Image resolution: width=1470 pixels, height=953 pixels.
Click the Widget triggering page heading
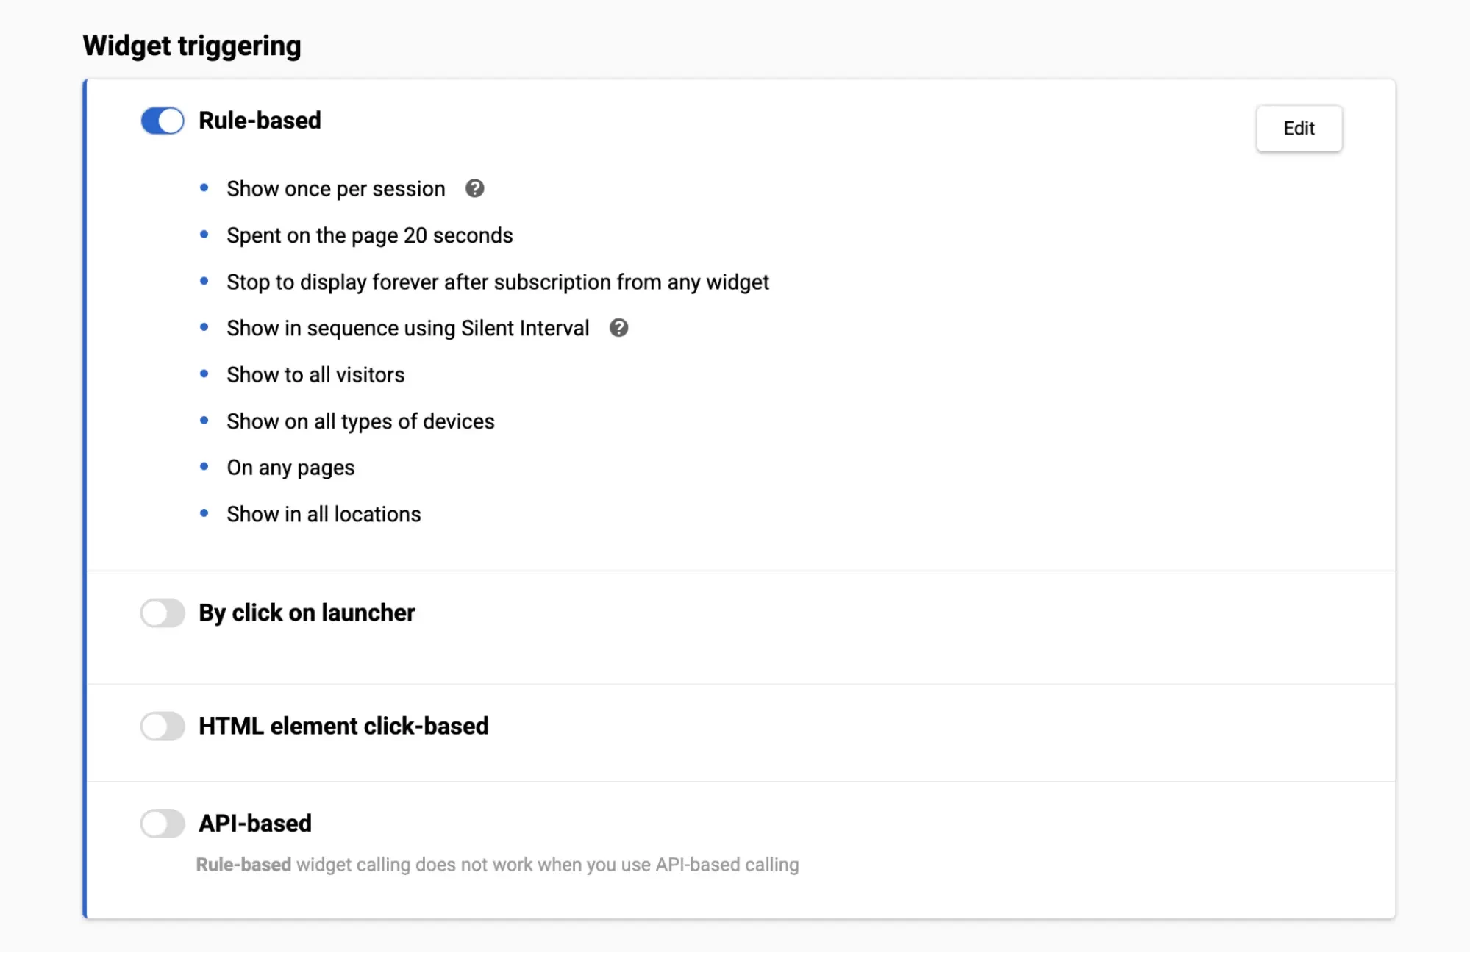point(192,46)
